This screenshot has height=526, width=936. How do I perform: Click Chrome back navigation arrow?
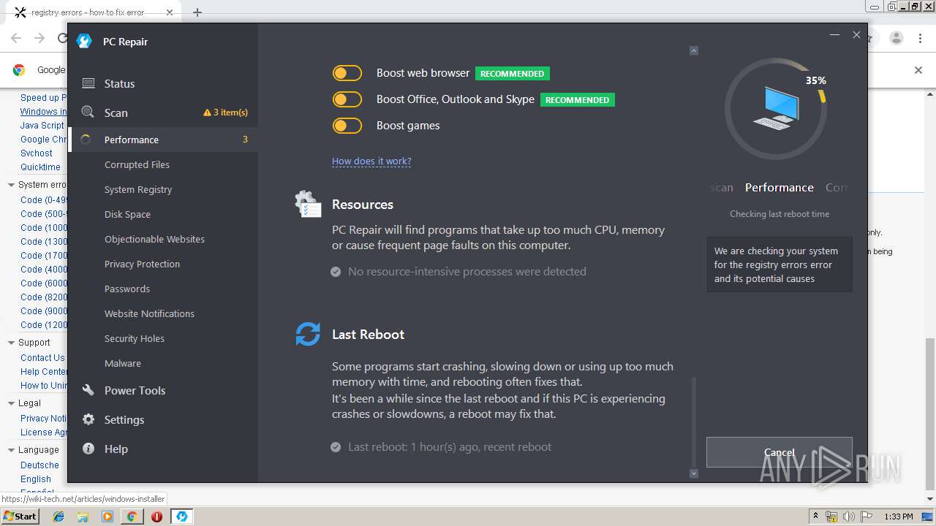16,38
